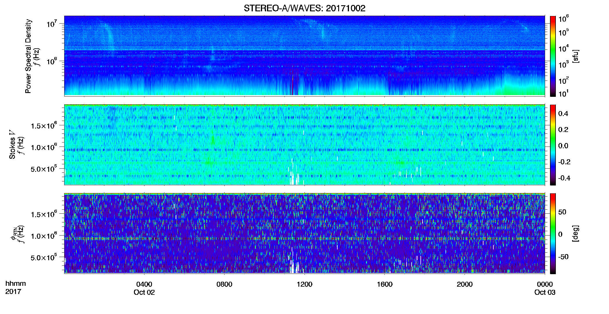Click the -50 value on degrees colorbar
This screenshot has width=609, height=314.
[x=563, y=257]
